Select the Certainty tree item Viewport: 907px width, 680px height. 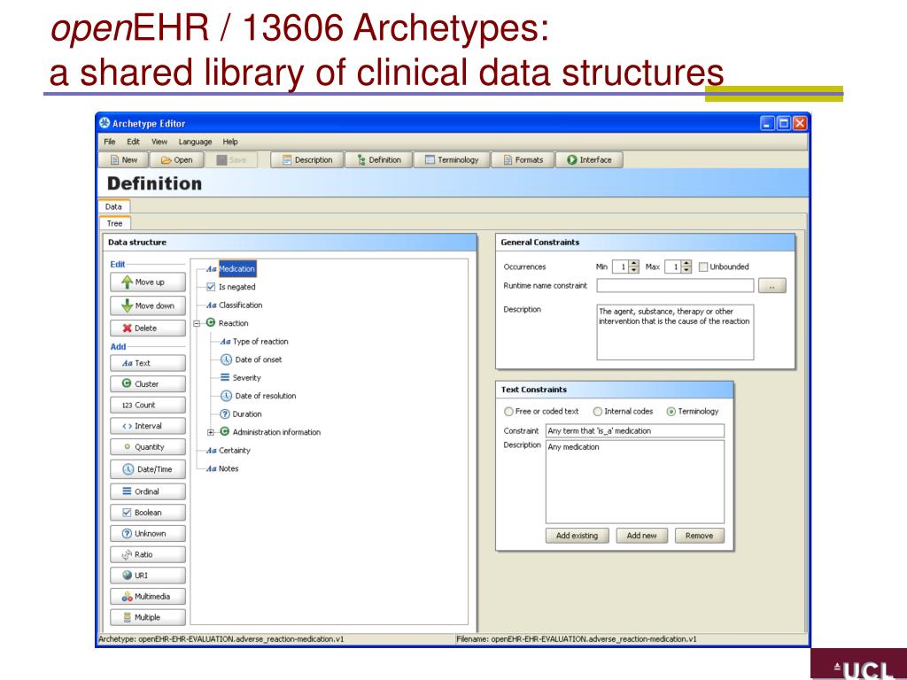(x=234, y=451)
